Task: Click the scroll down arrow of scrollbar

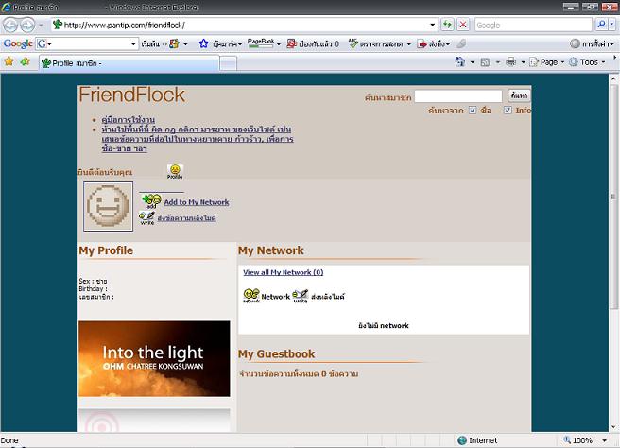Action: point(613,427)
